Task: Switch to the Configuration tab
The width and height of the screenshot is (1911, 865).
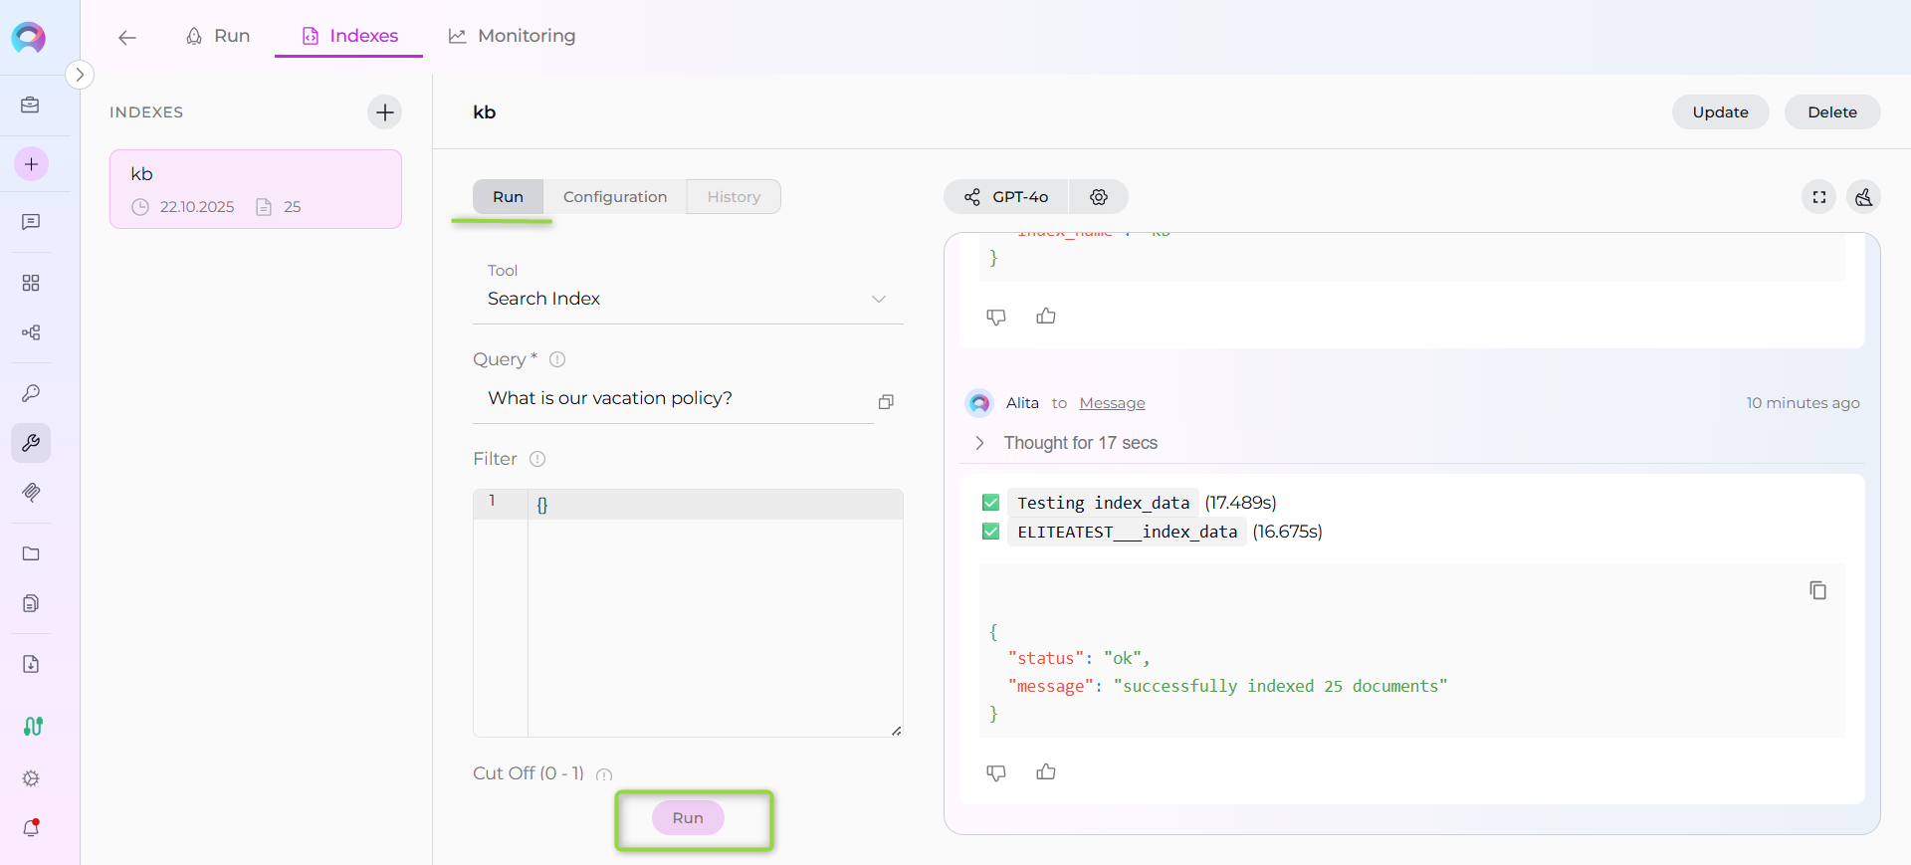Action: pos(614,197)
